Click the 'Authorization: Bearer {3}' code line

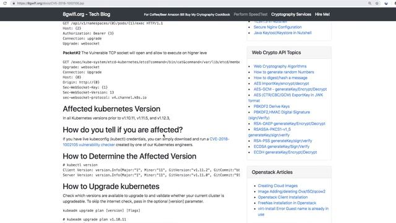coord(88,33)
